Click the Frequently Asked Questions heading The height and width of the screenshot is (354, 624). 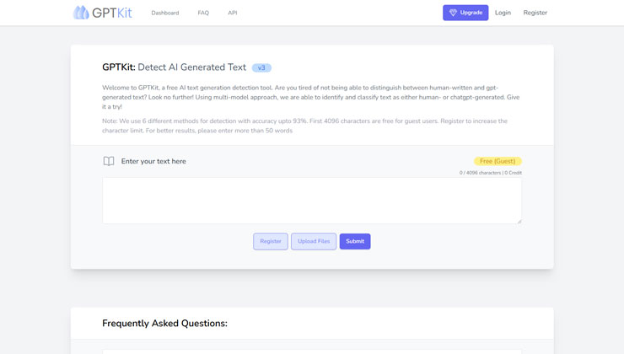(164, 323)
